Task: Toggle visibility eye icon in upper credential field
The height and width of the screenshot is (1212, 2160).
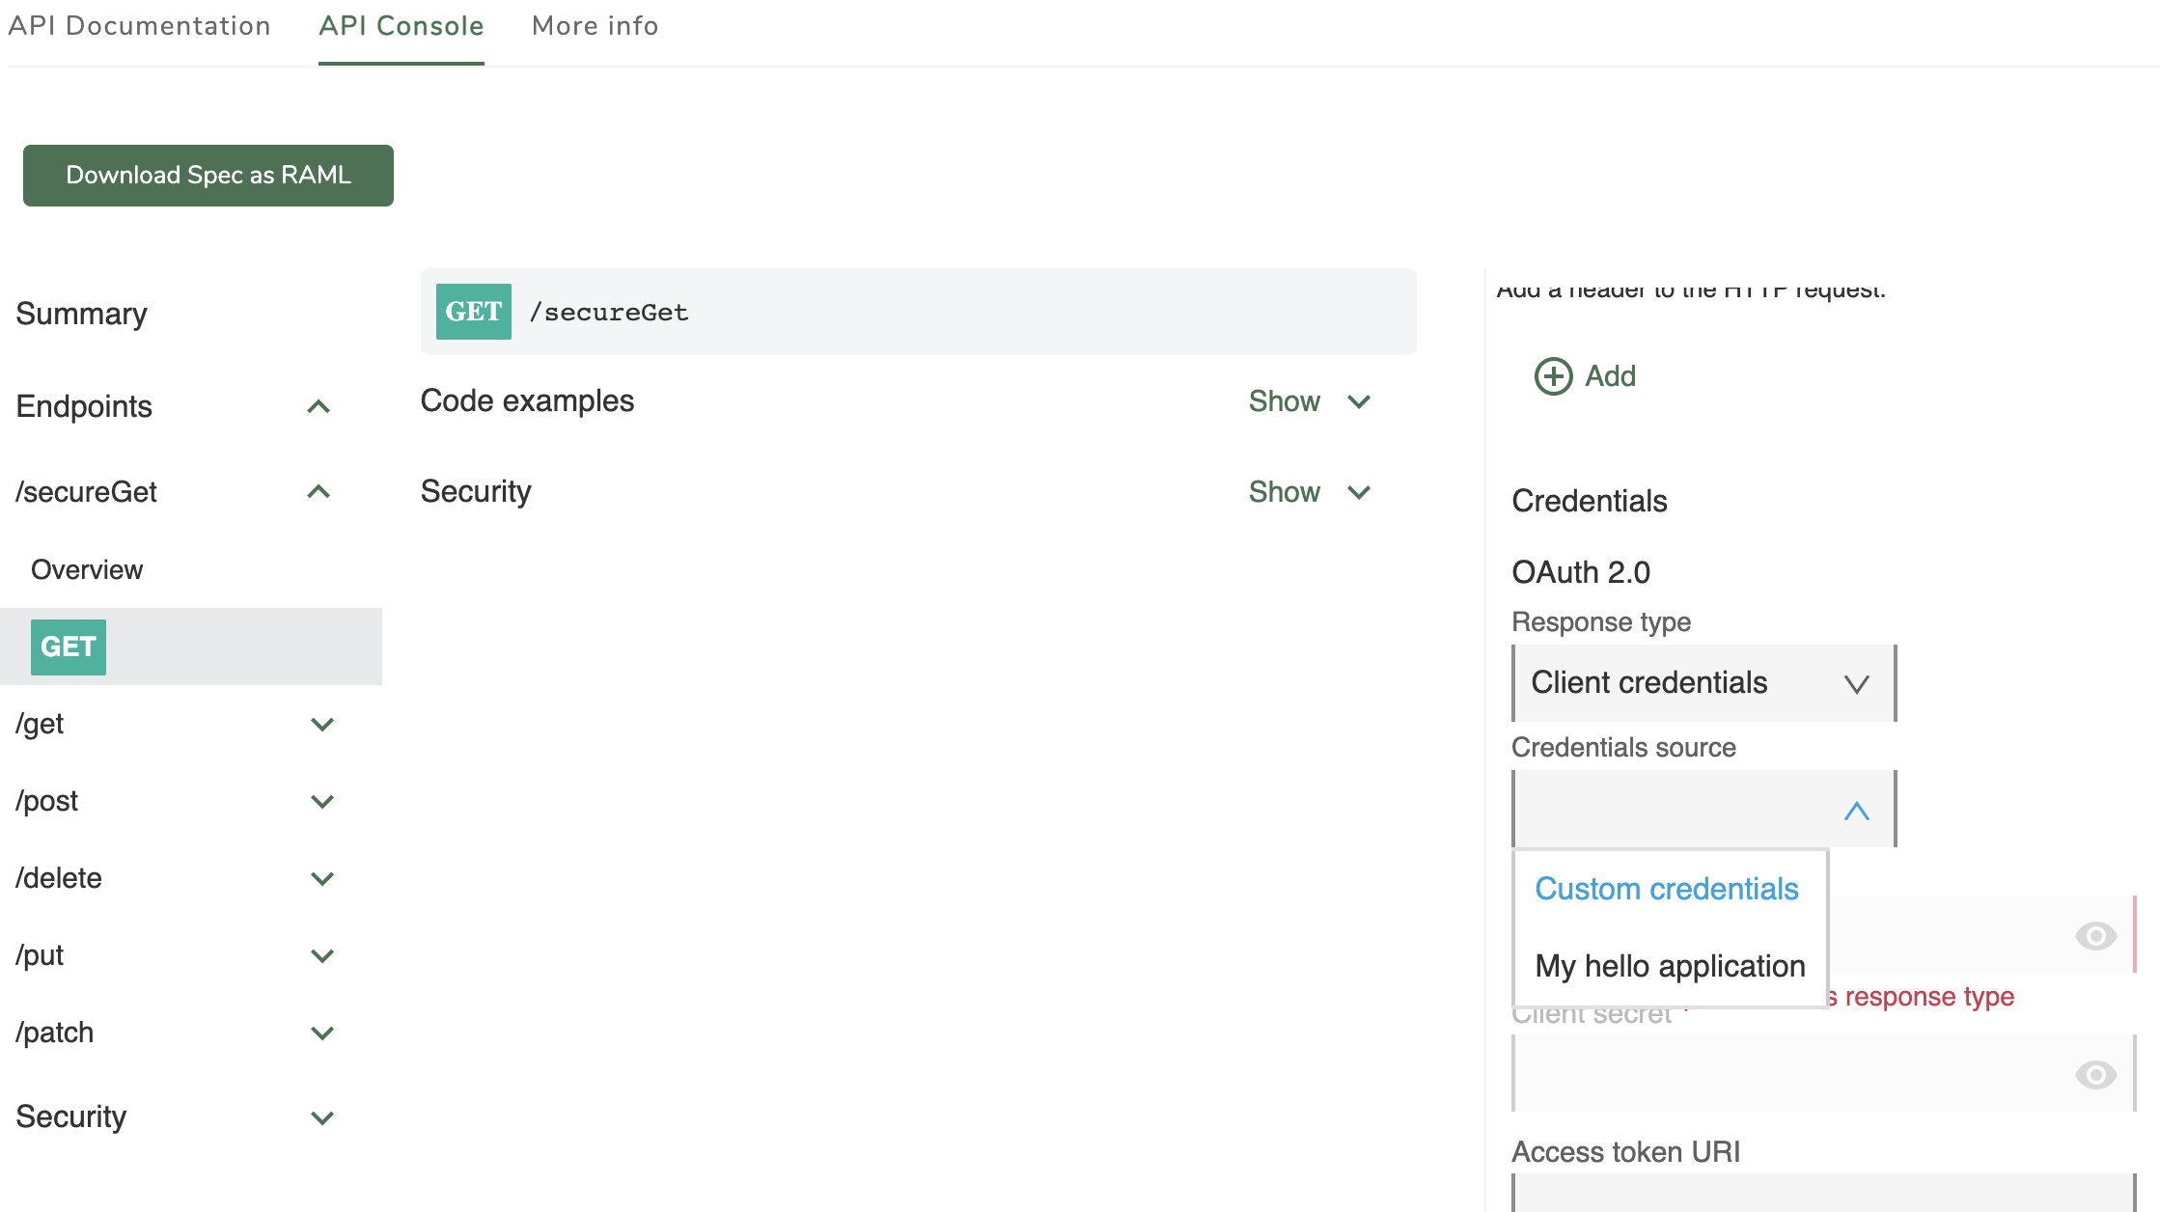Action: point(2095,935)
